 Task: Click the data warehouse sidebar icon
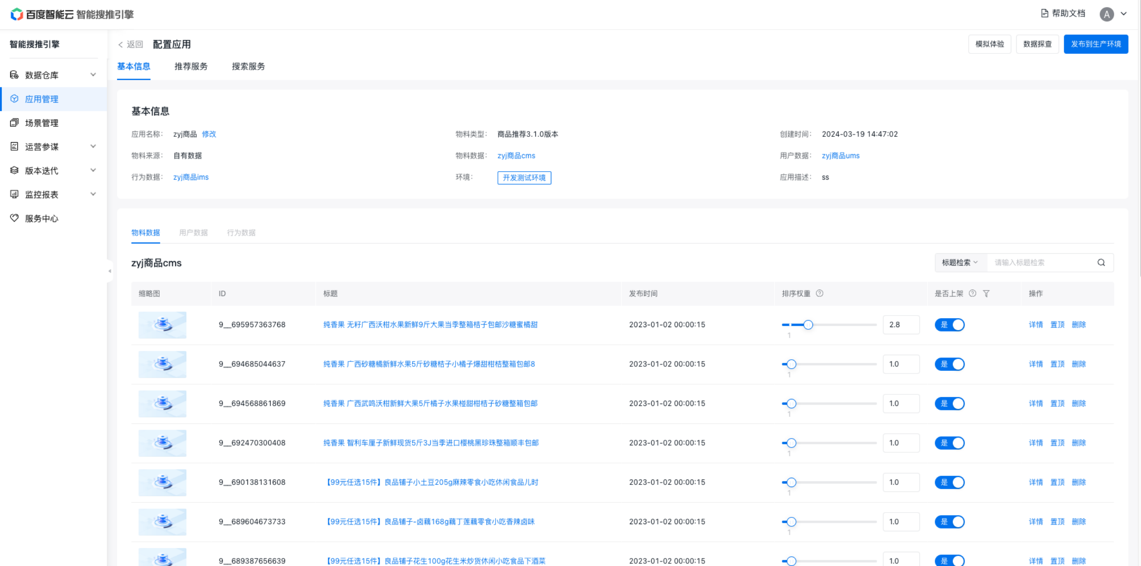pyautogui.click(x=14, y=75)
